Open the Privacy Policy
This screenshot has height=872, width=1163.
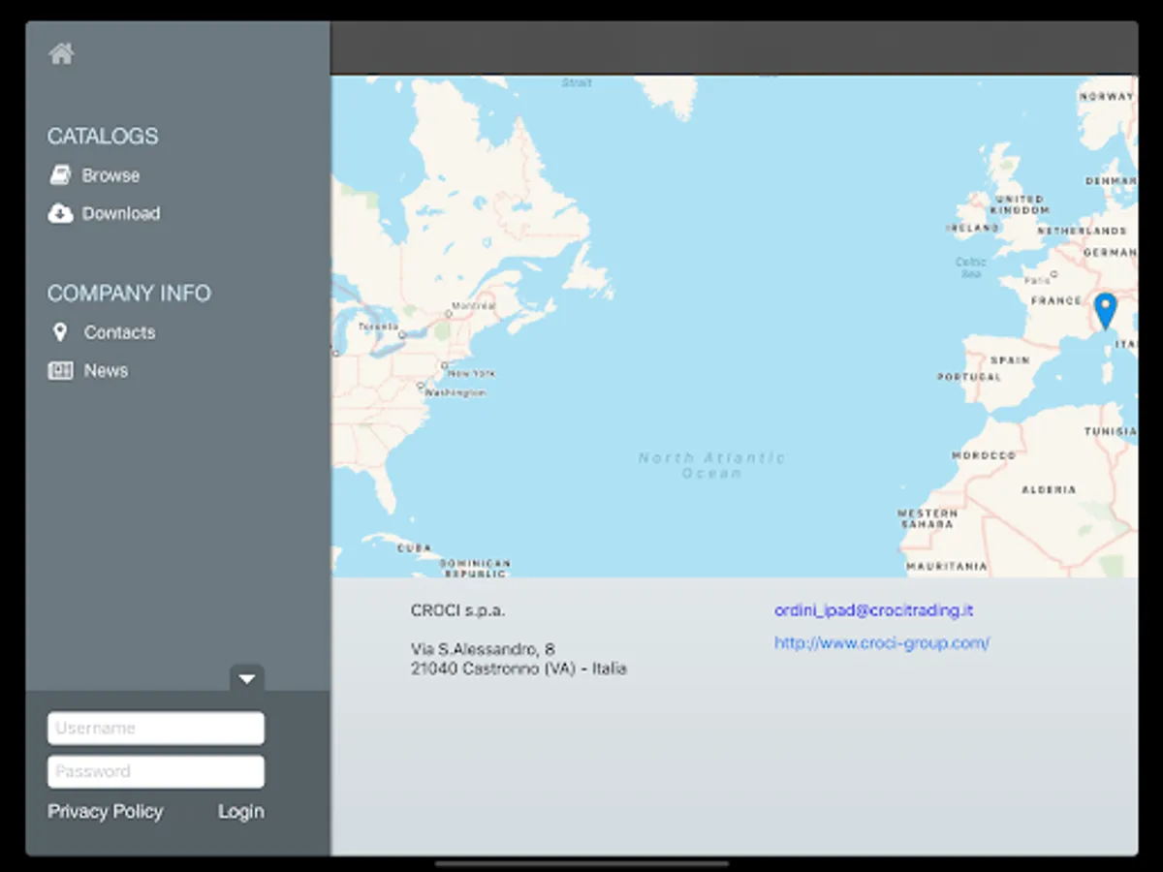pyautogui.click(x=106, y=812)
